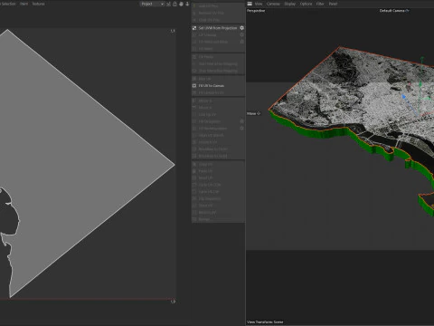
Task: Open the UV Weld and Relax options icon
Action: pyautogui.click(x=241, y=42)
